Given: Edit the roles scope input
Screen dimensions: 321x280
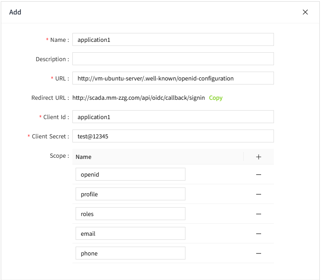Looking at the screenshot, I should 130,214.
